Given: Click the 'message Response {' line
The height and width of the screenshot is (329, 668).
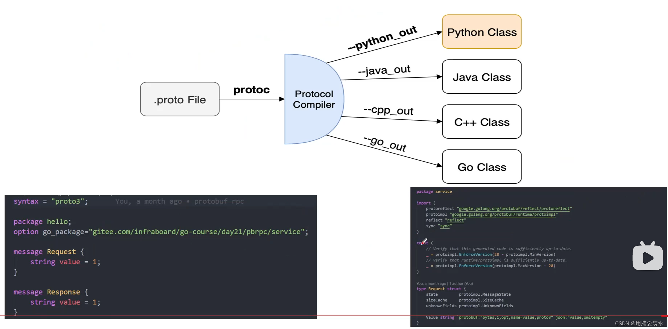Looking at the screenshot, I should pyautogui.click(x=51, y=292).
